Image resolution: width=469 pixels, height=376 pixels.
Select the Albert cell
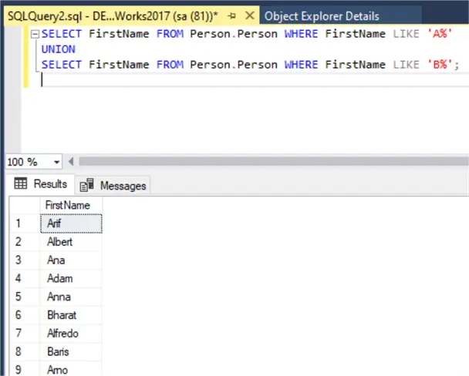pyautogui.click(x=71, y=242)
